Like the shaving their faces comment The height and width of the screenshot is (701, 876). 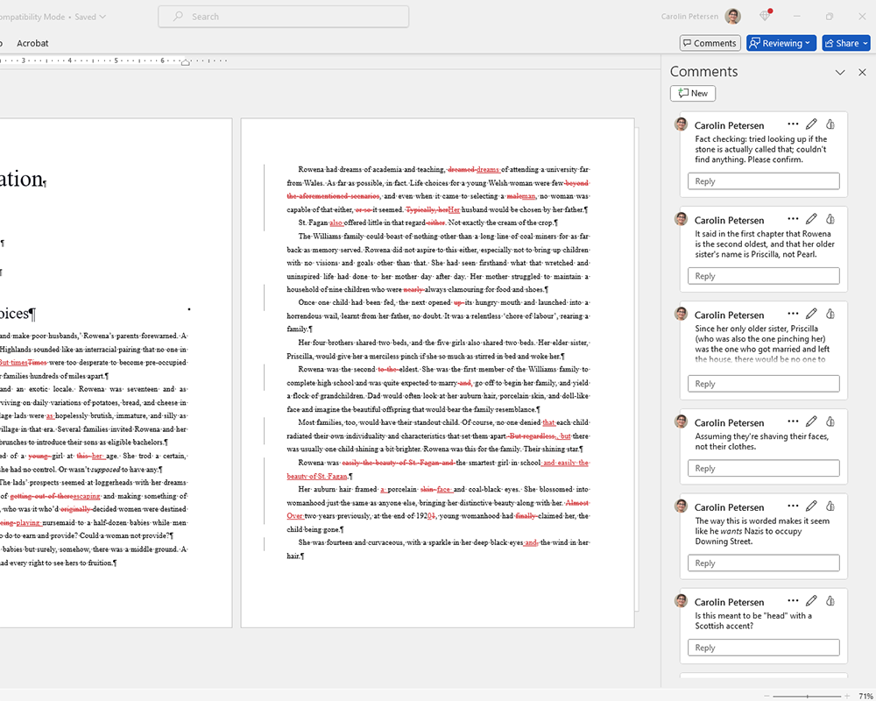click(x=830, y=422)
